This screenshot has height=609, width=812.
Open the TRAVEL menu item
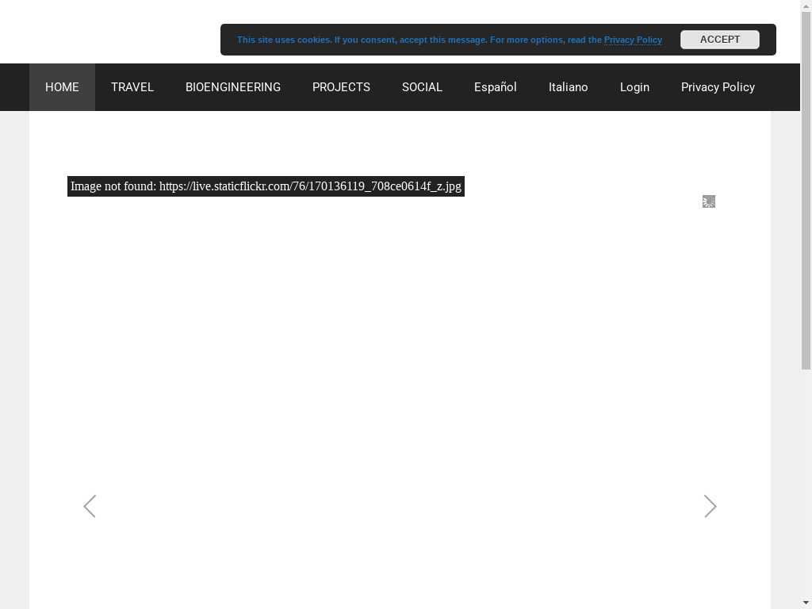[x=132, y=87]
